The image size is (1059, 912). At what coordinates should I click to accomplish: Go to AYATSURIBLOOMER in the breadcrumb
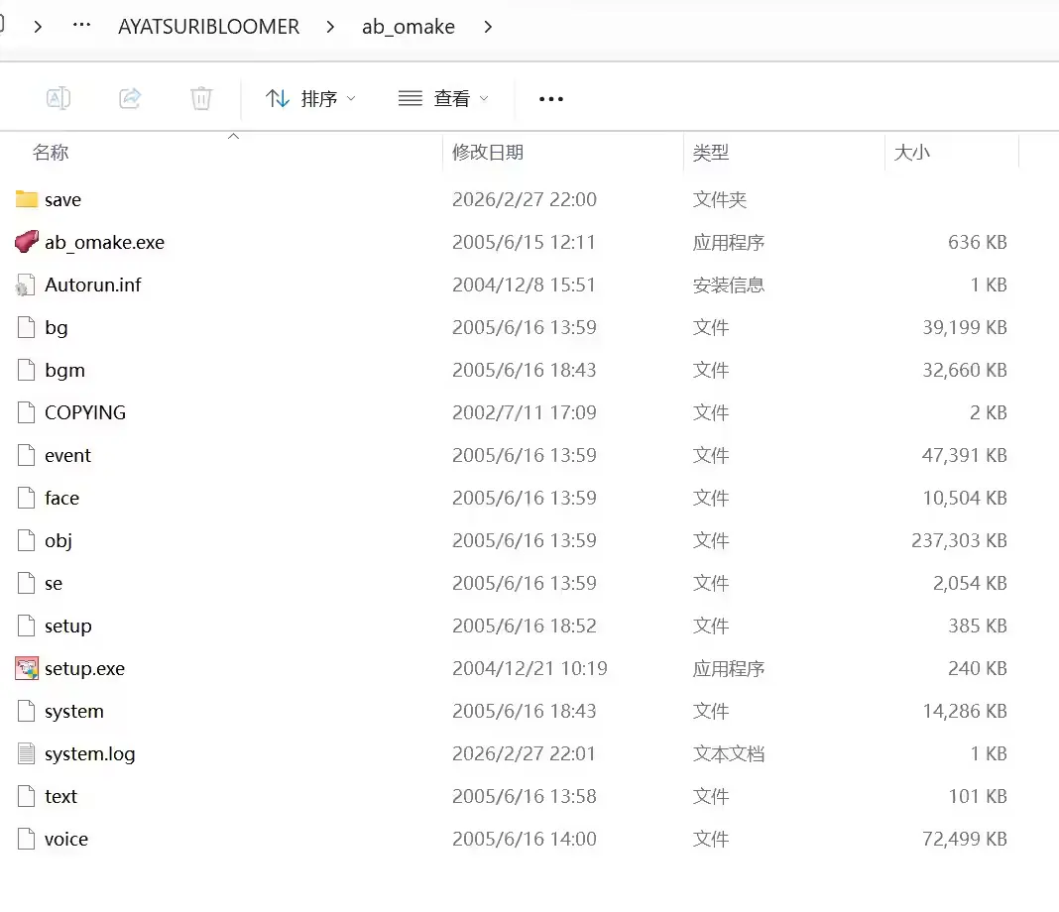208,27
